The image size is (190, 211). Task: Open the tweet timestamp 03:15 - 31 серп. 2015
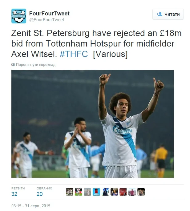[x=31, y=206]
